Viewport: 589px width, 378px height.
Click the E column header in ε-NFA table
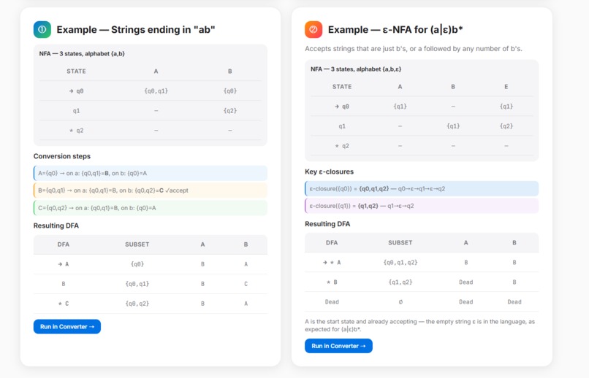[x=506, y=87]
